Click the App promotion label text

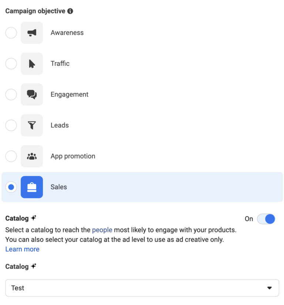tap(73, 156)
